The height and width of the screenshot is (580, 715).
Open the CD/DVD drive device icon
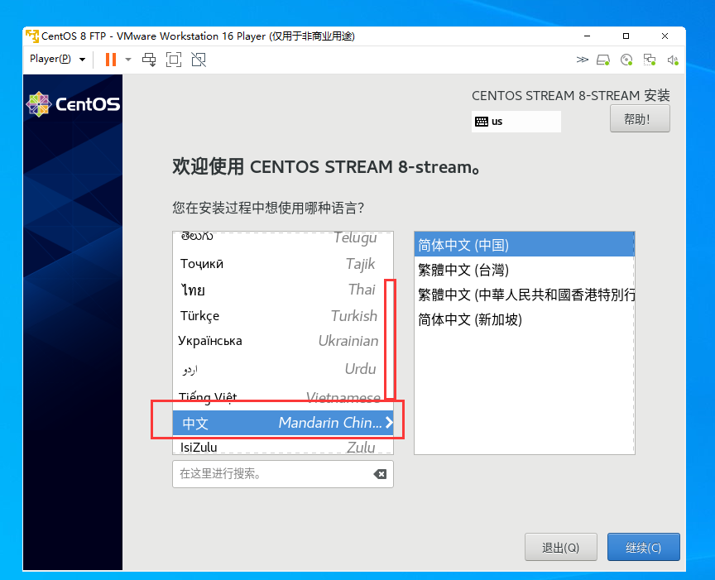(626, 60)
